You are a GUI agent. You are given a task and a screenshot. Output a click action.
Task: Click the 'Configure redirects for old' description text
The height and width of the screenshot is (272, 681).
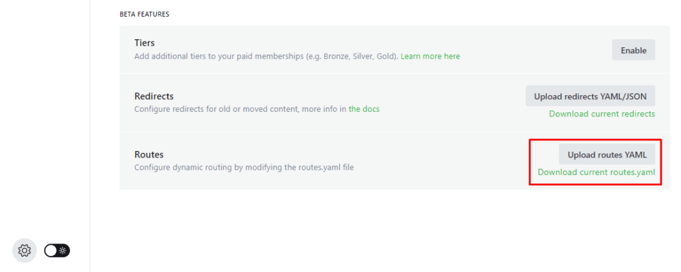click(x=239, y=109)
